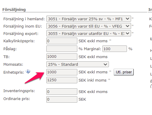Focus Enhetspris exkl moms field
This screenshot has width=152, height=115.
click(x=62, y=72)
